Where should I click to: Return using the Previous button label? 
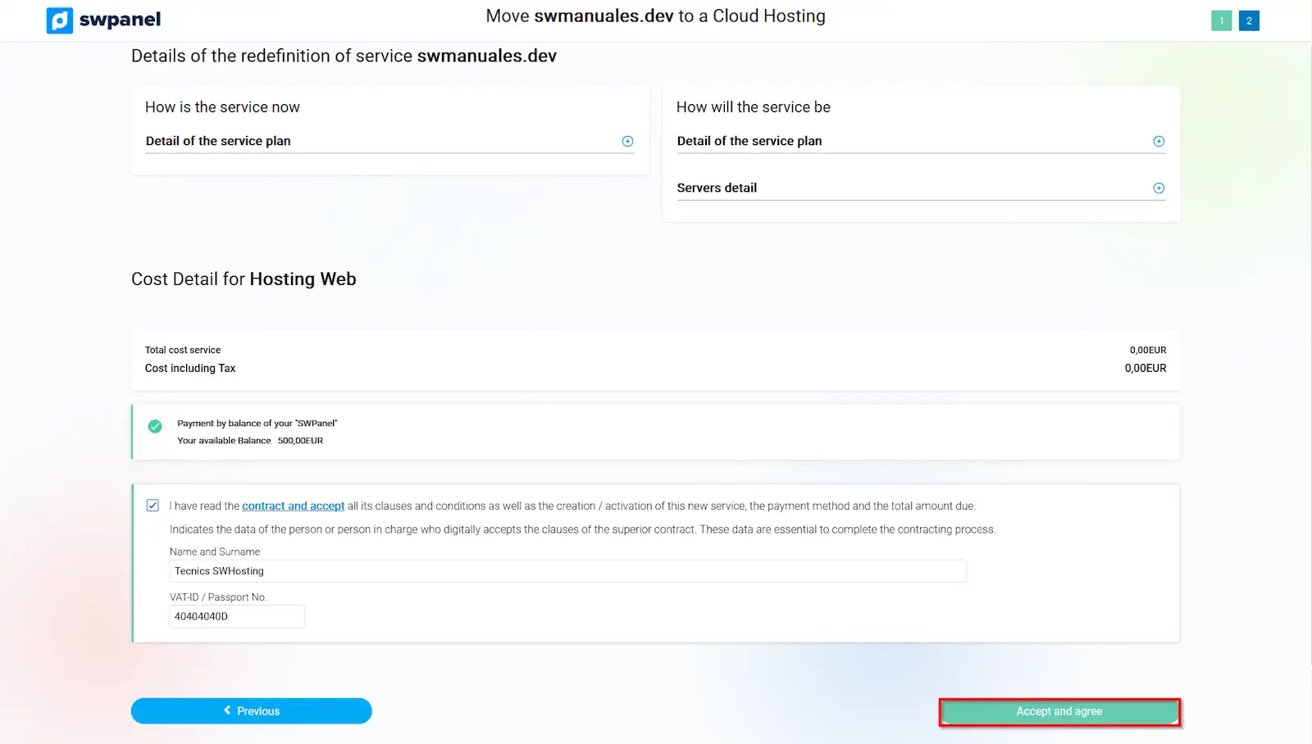[258, 711]
